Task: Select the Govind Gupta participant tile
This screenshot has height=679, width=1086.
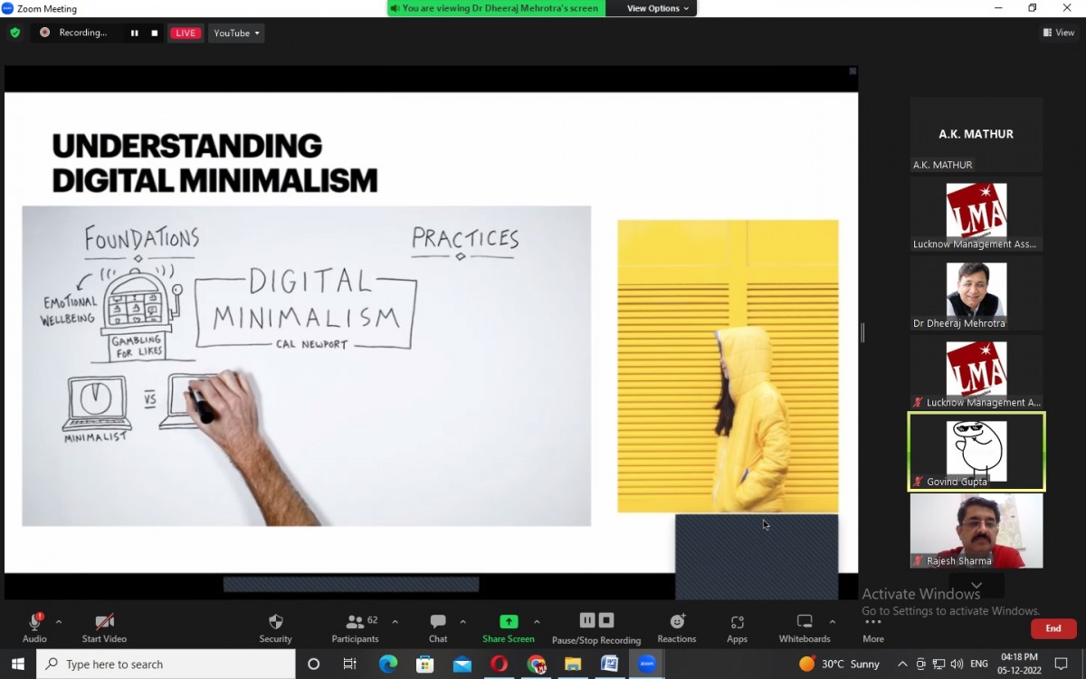Action: pyautogui.click(x=976, y=451)
